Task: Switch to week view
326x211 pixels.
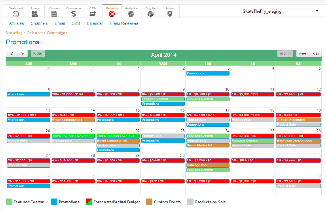Action: point(304,53)
